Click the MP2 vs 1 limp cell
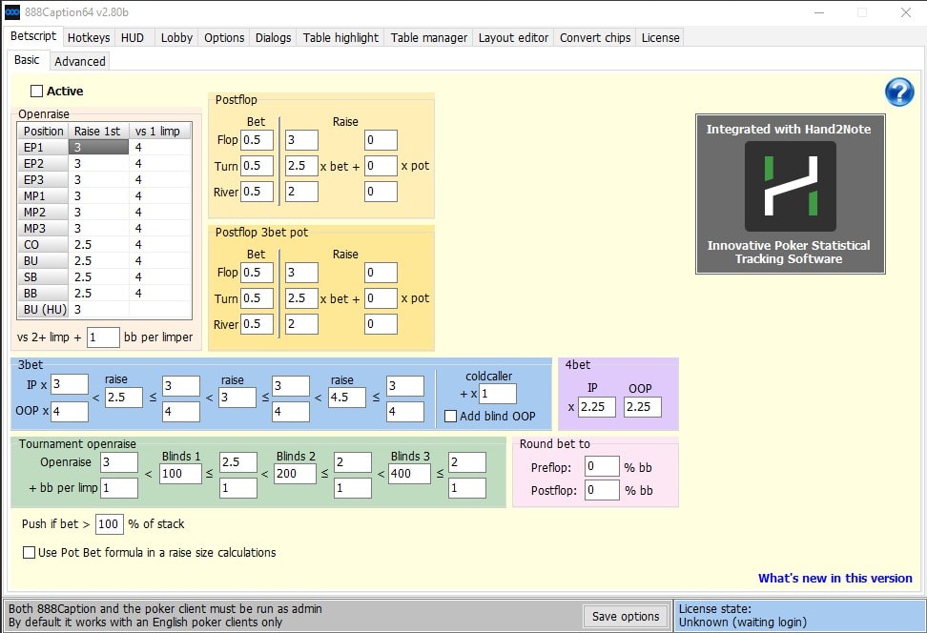The height and width of the screenshot is (633, 927). click(x=159, y=213)
